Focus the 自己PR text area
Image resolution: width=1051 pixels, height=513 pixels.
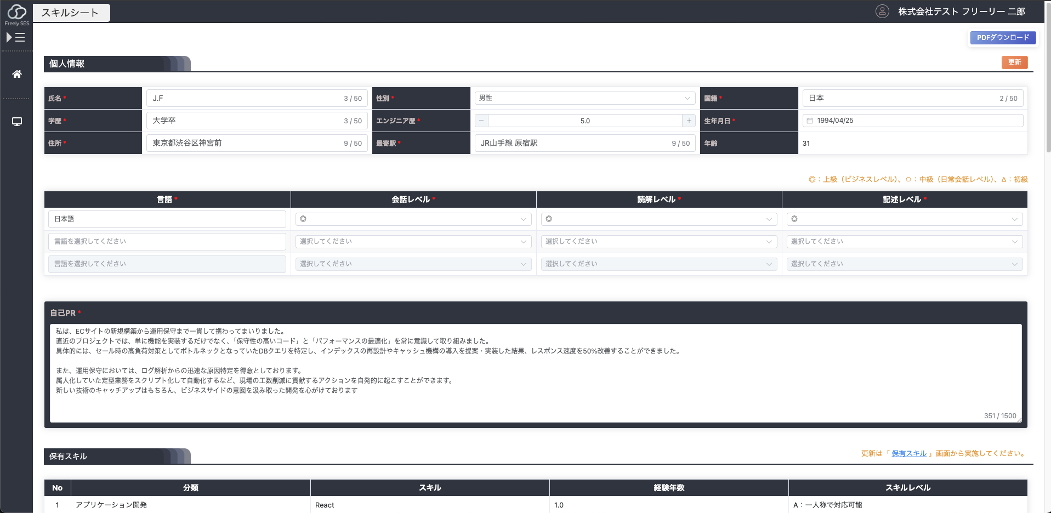535,373
